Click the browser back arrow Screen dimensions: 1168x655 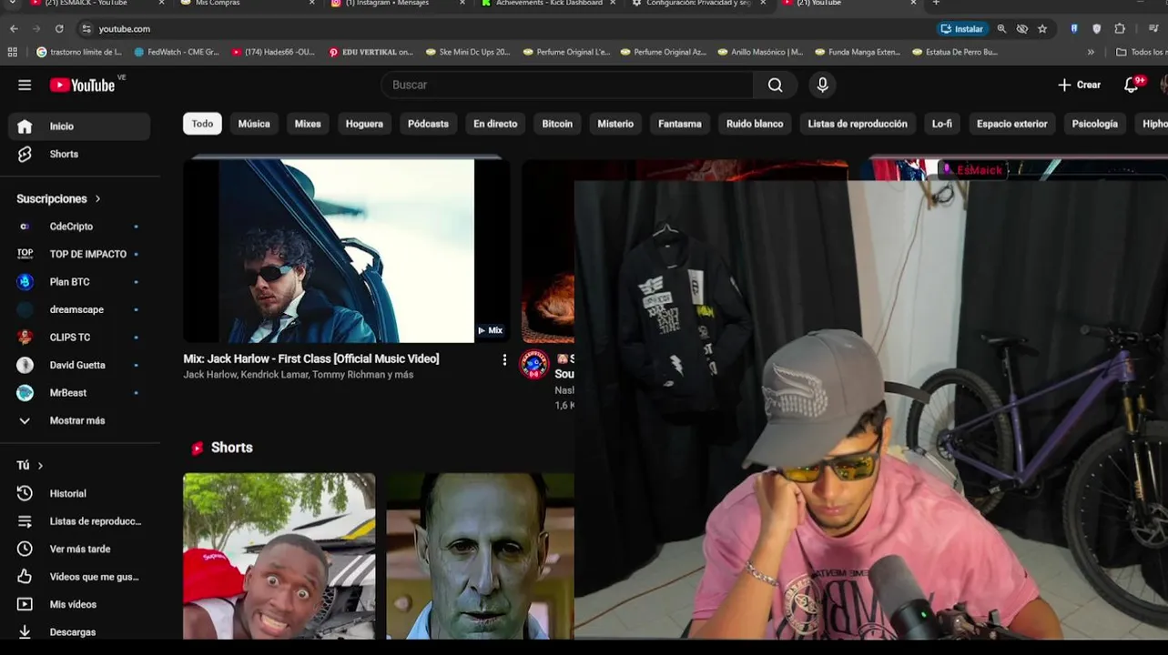[14, 29]
